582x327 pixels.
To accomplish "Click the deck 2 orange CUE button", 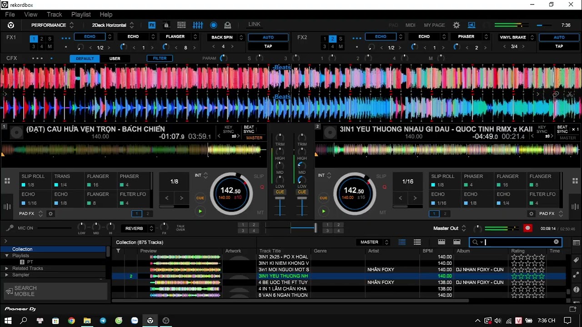I will tap(323, 198).
